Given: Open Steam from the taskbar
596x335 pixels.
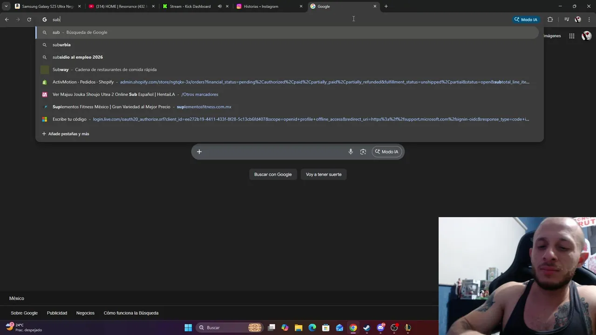Looking at the screenshot, I should coord(367,328).
